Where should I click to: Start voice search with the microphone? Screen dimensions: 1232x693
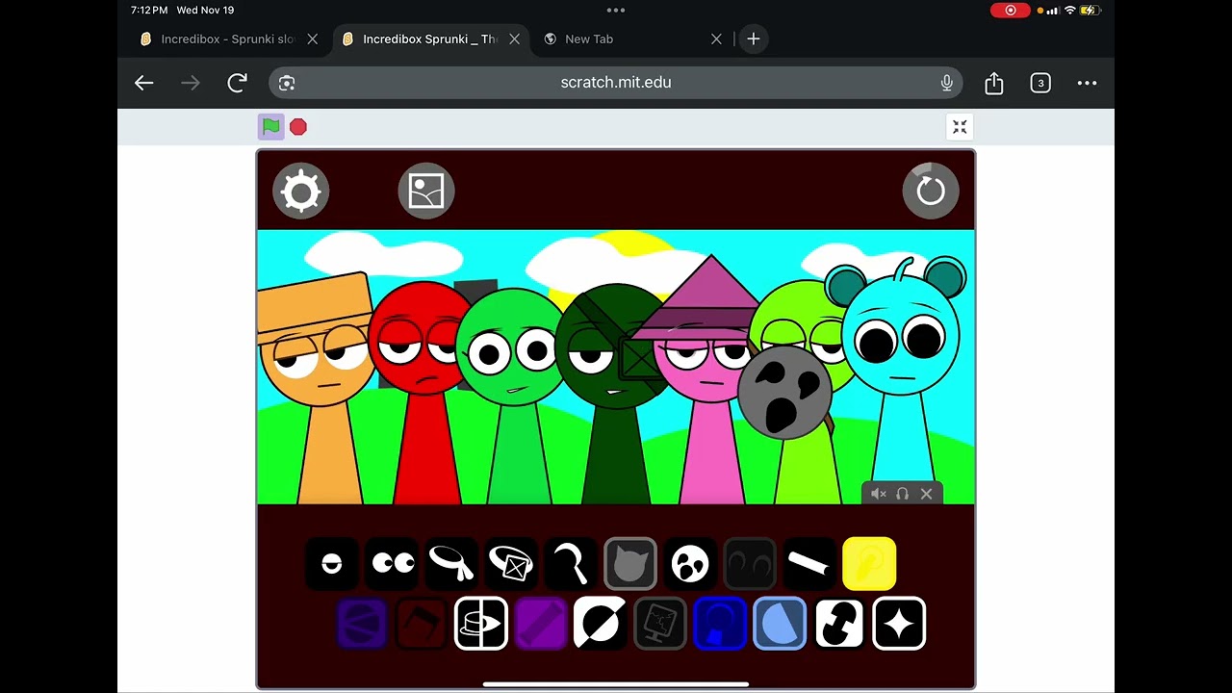(946, 84)
